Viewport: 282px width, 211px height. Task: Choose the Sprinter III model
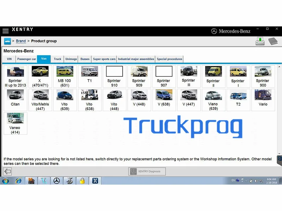(189, 76)
